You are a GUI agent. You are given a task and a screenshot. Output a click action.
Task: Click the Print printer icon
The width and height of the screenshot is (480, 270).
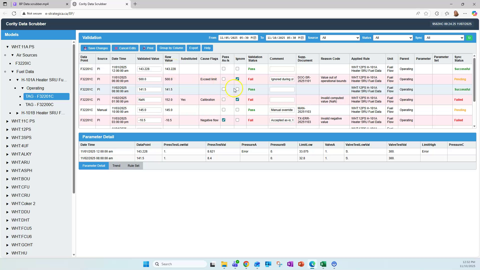[x=144, y=48]
